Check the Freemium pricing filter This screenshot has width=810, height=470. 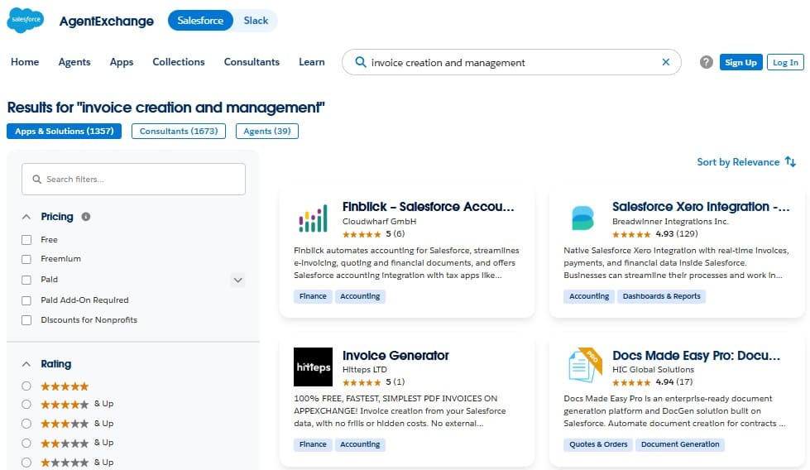coord(26,259)
